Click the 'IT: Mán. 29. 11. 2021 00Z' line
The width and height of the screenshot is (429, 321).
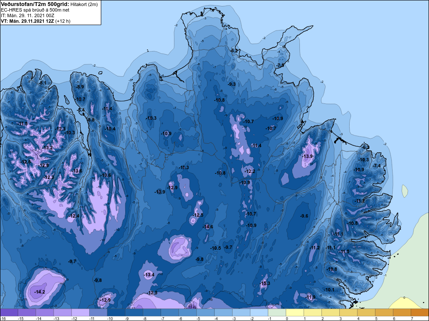coord(27,15)
